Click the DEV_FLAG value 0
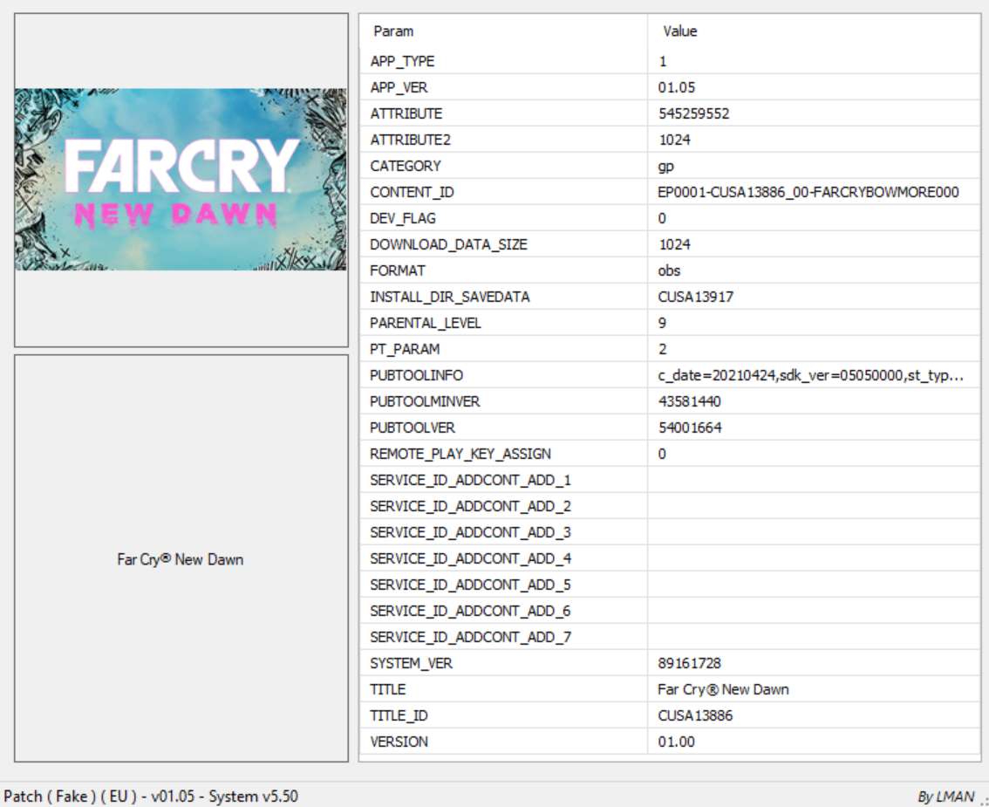The width and height of the screenshot is (989, 807). point(662,218)
